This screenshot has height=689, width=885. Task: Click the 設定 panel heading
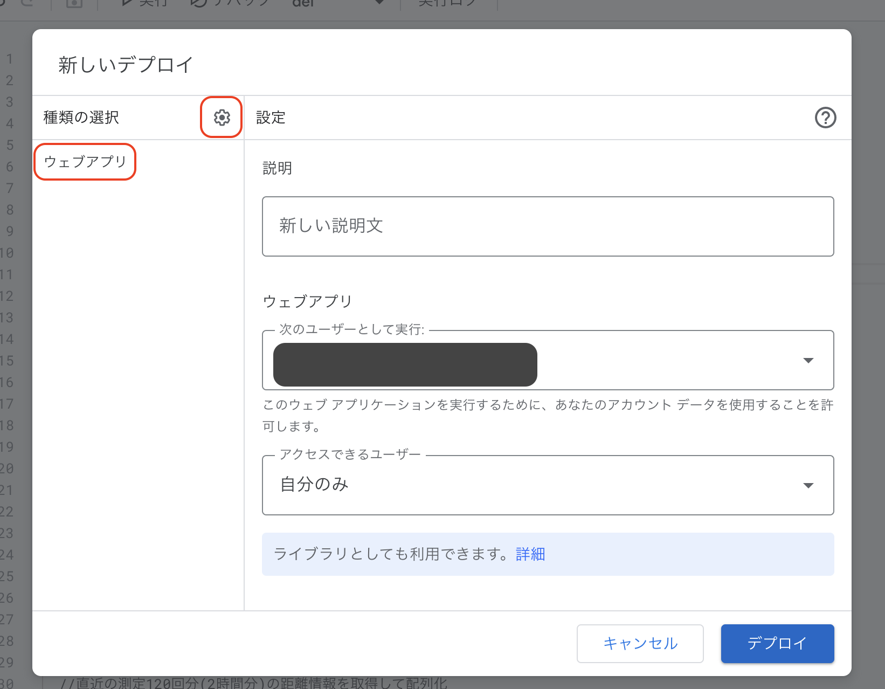pyautogui.click(x=271, y=118)
